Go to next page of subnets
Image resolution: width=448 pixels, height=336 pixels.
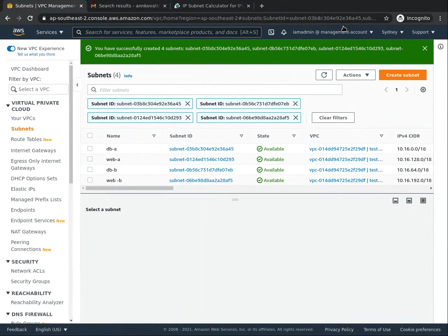click(x=407, y=90)
